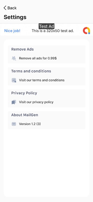Screen dimensions: 93x202
Task: Select Remove all ads for 0.99$
Action: 38,58
